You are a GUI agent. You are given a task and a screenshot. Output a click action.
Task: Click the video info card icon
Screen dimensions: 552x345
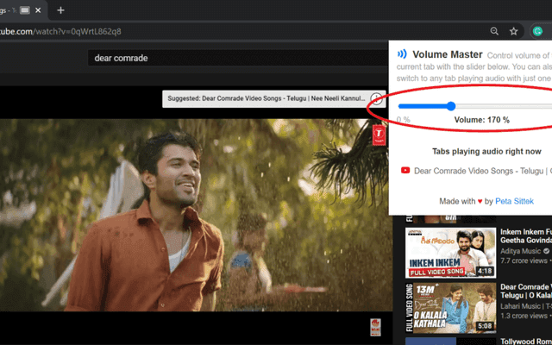pyautogui.click(x=377, y=100)
